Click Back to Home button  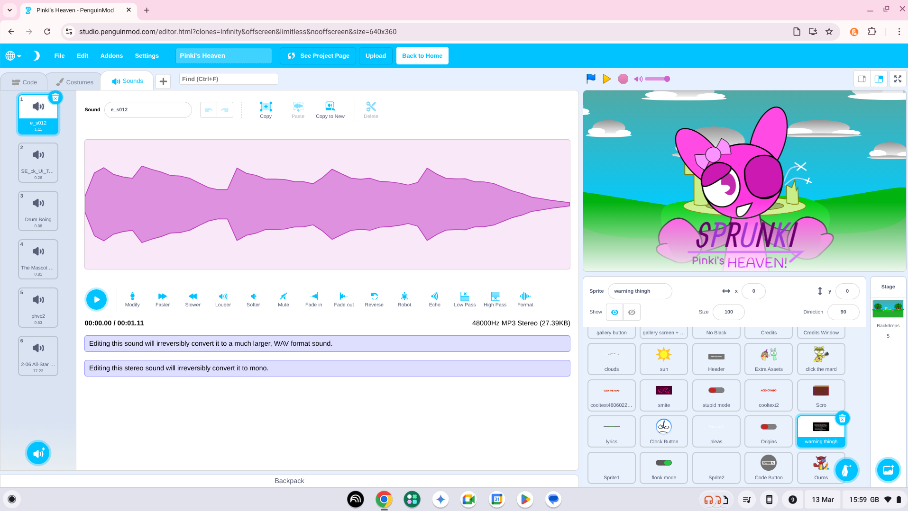click(422, 56)
